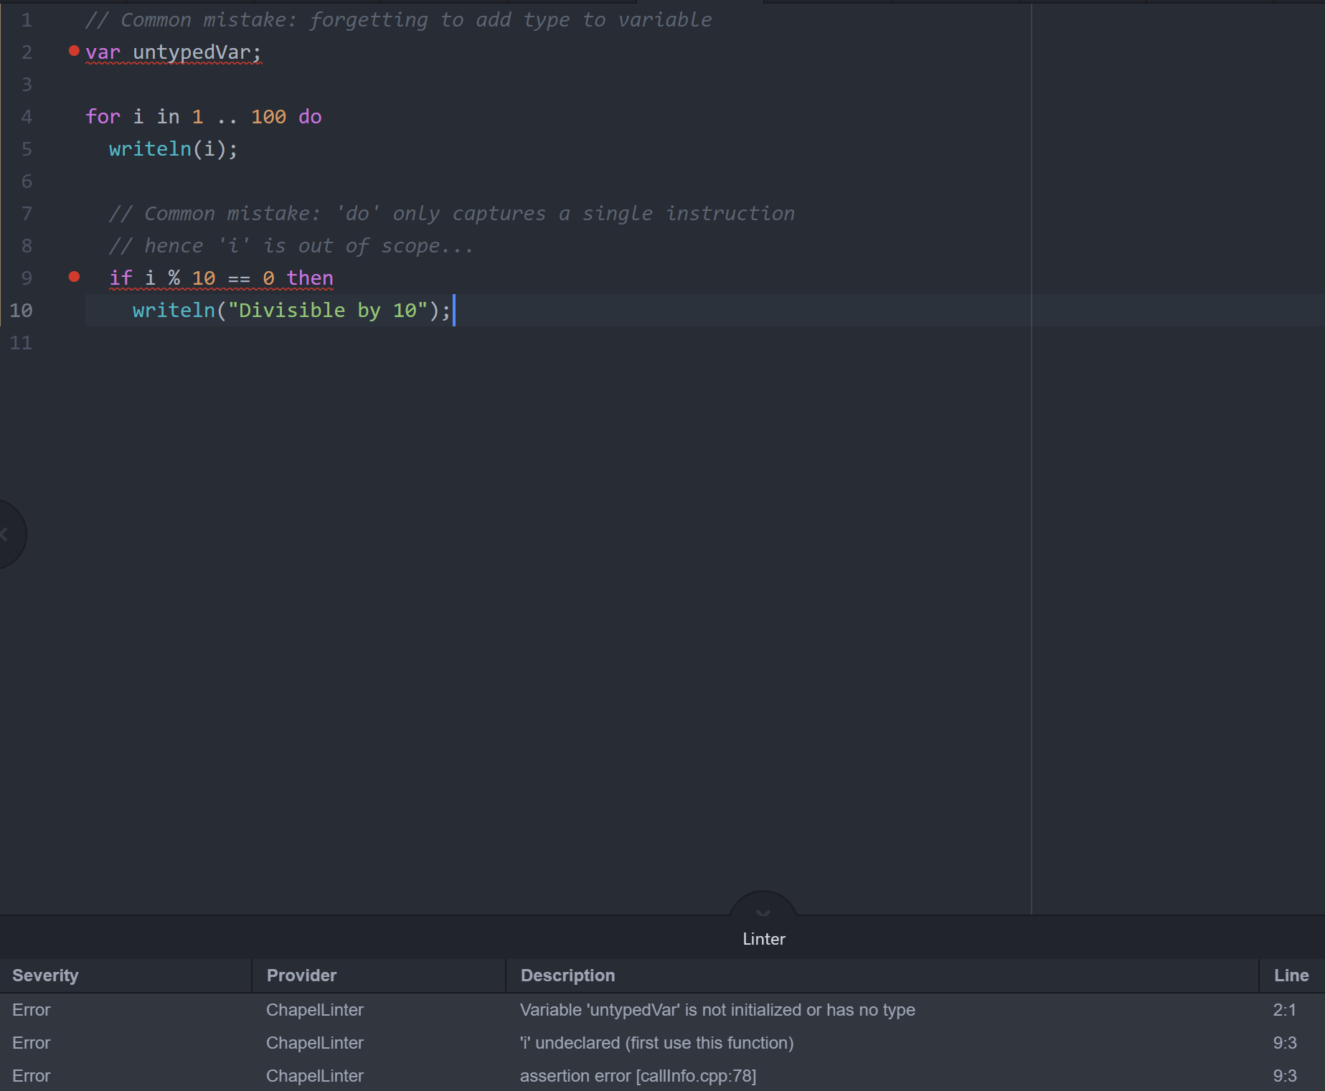Click the 'writeln(i);' statement
Viewport: 1325px width, 1091px height.
click(x=173, y=149)
